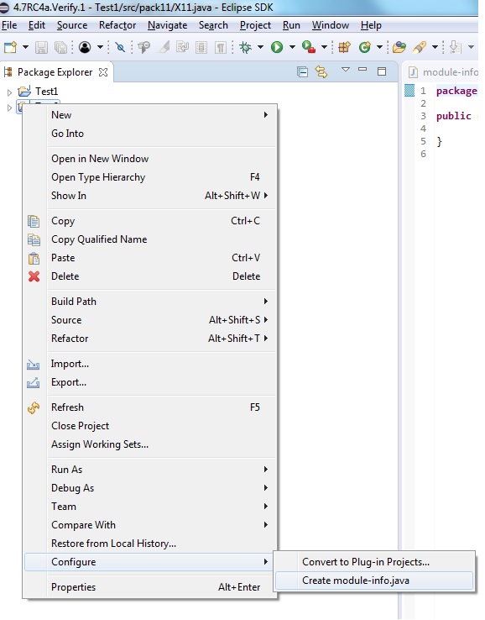Choose Refresh from context menu
Image resolution: width=485 pixels, height=620 pixels.
point(150,407)
